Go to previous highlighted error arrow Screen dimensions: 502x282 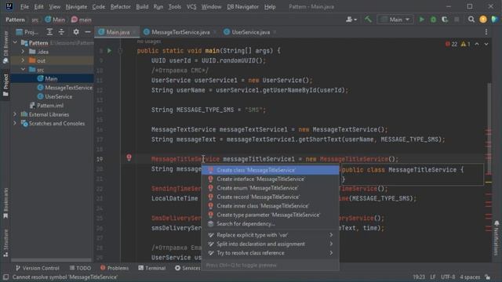coord(477,44)
